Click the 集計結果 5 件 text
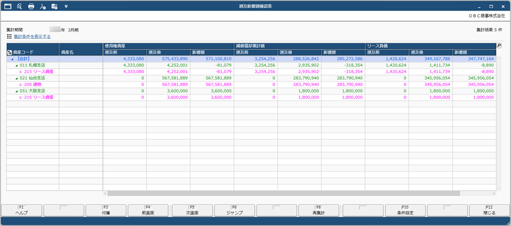Viewport: 511px width, 226px height. [x=489, y=30]
